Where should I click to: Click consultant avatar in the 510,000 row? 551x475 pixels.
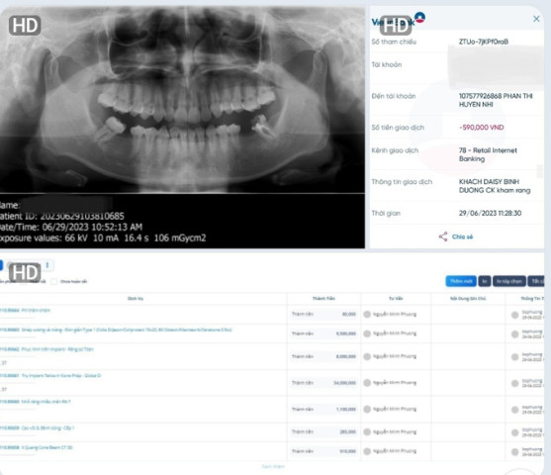pyautogui.click(x=367, y=451)
